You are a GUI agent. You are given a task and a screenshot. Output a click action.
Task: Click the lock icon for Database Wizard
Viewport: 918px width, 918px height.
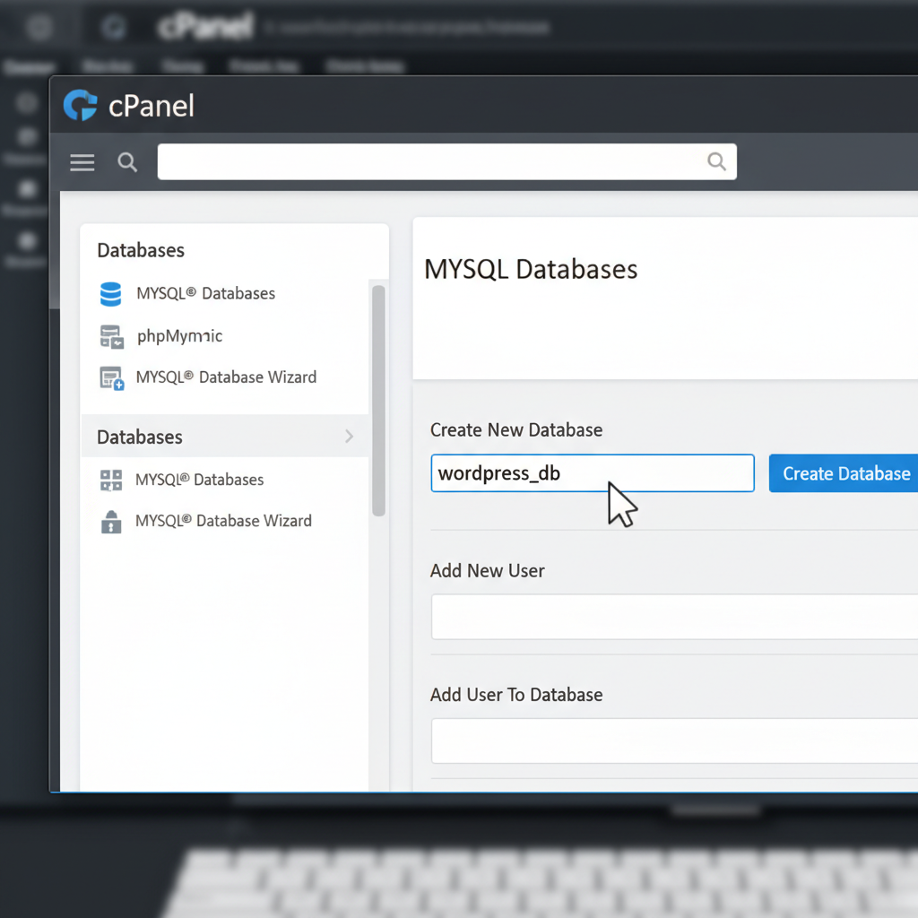click(x=110, y=521)
